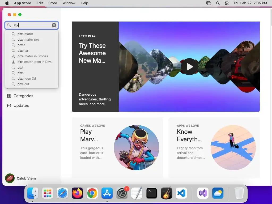Viewport: 272px width, 204px height.
Task: Click the magnifier icon in the search field
Action: pyautogui.click(x=9, y=25)
